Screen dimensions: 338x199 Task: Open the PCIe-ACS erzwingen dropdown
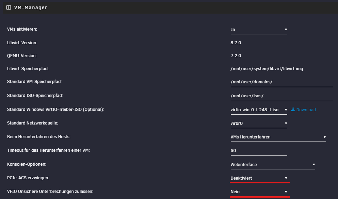click(x=259, y=178)
